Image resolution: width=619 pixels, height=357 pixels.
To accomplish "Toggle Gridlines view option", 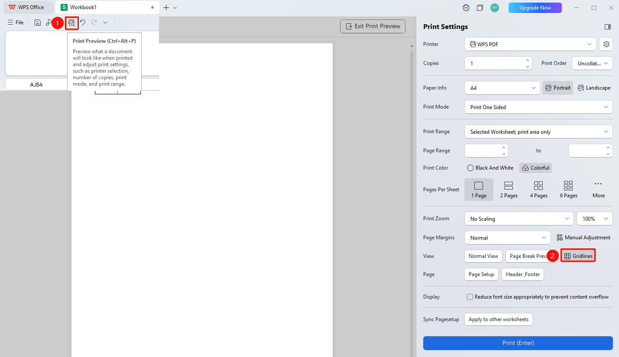I will coord(578,256).
